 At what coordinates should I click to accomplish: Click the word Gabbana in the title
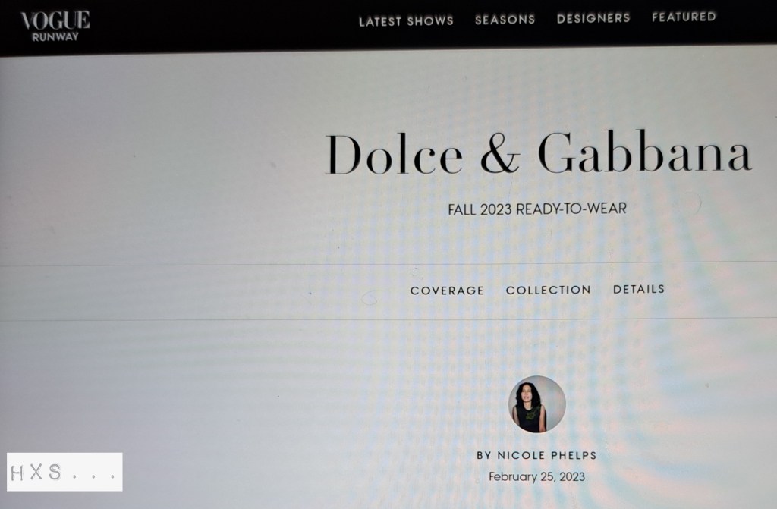pos(645,152)
